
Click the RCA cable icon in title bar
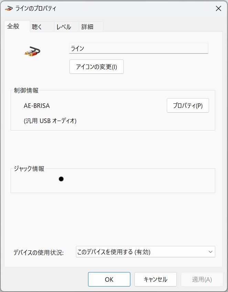[x=9, y=8]
